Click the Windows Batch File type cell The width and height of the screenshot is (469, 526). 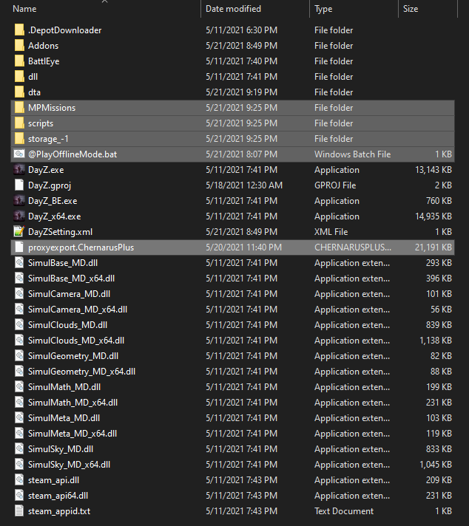tap(352, 154)
